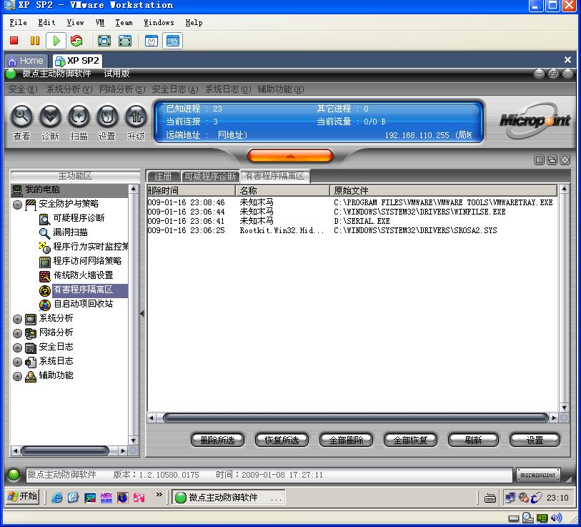This screenshot has height=527, width=581.
Task: Select 我的电脑 root node
Action: coord(42,189)
